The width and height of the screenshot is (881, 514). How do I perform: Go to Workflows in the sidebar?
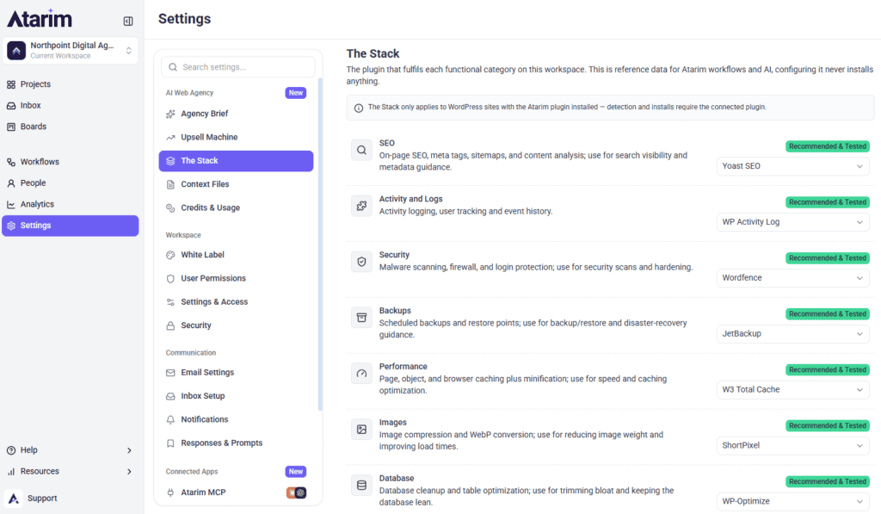pyautogui.click(x=71, y=162)
